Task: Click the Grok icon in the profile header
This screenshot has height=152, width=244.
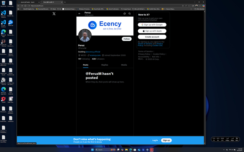Action: (125, 14)
